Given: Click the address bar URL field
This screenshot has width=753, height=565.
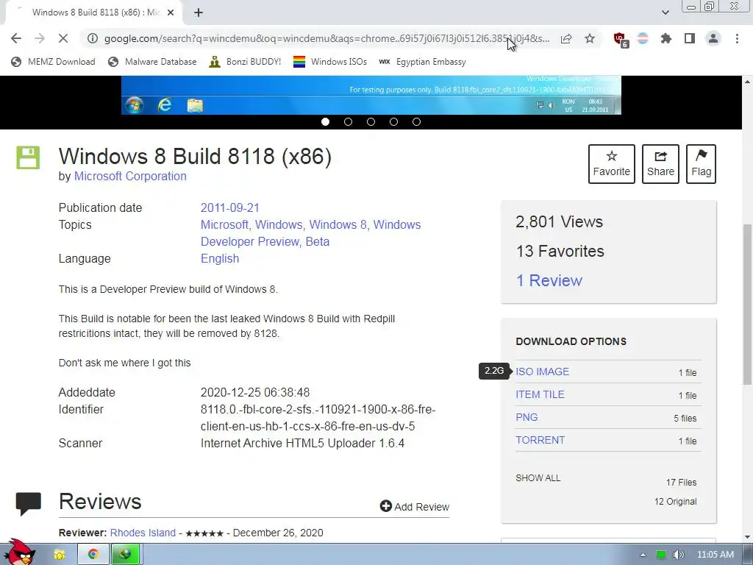Looking at the screenshot, I should click(x=326, y=38).
